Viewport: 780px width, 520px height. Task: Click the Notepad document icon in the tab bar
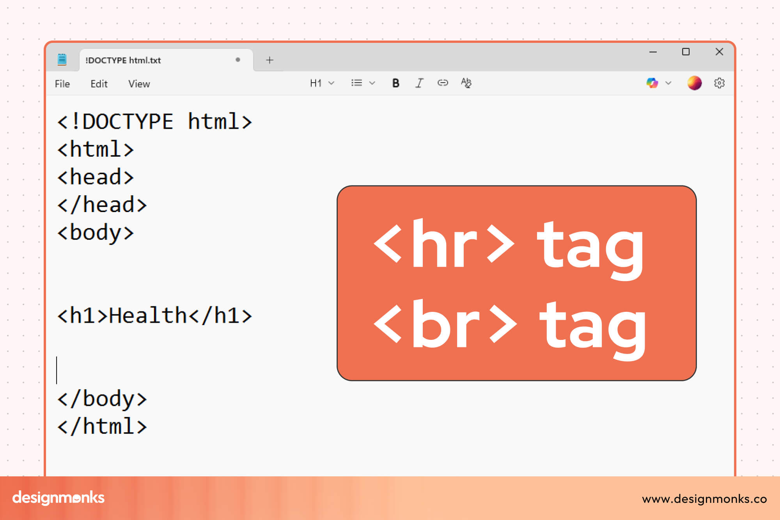[62, 59]
